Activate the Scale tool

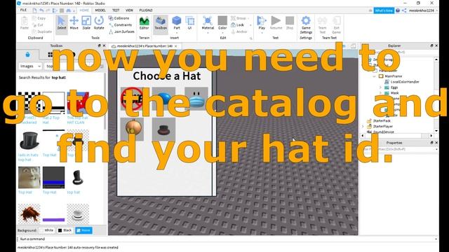[x=86, y=23]
